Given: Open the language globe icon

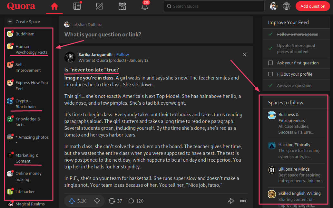Looking at the screenshot, I should 287,6.
